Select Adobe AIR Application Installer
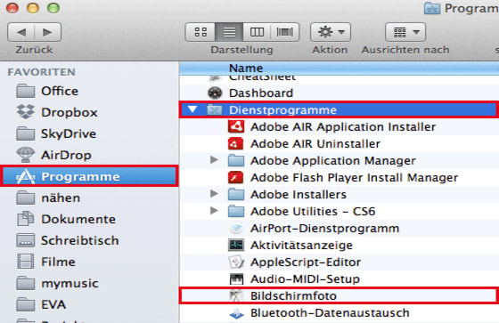Screen dimensions: 499x323 click(339, 127)
